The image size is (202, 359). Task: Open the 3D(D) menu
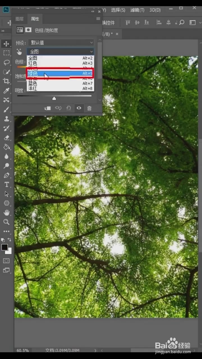(x=155, y=10)
